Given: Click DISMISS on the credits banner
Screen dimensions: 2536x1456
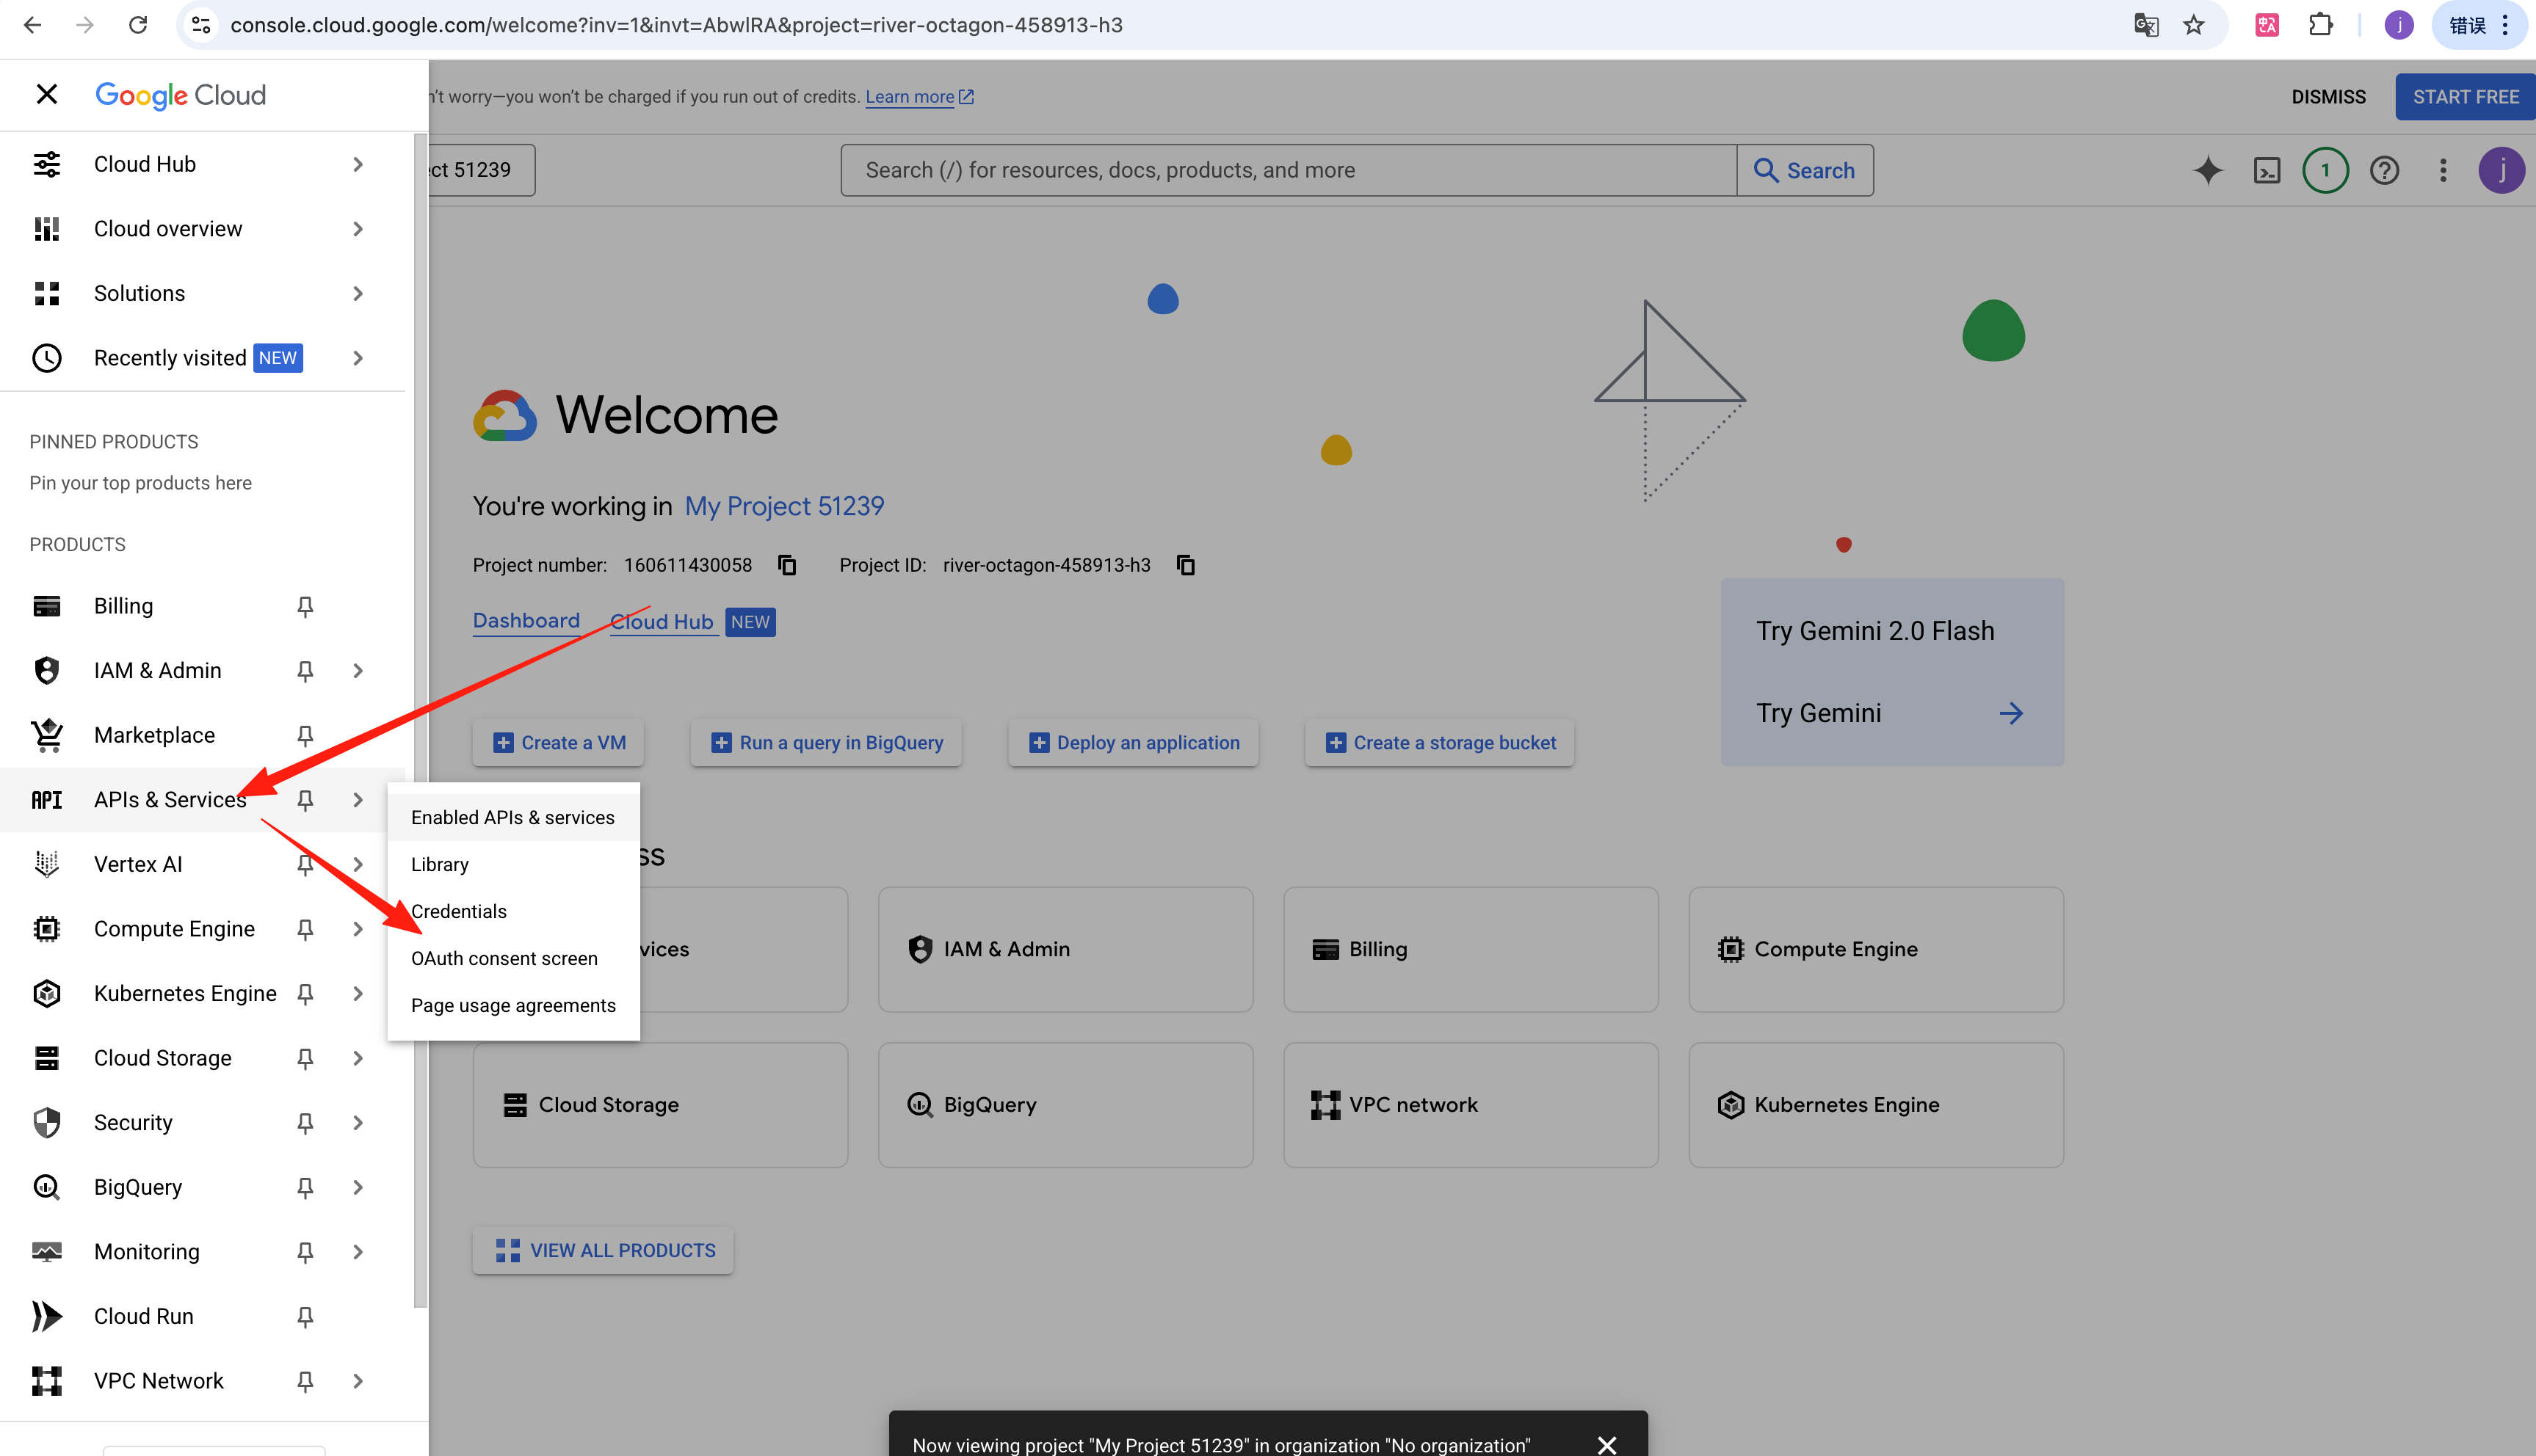Looking at the screenshot, I should coord(2328,97).
